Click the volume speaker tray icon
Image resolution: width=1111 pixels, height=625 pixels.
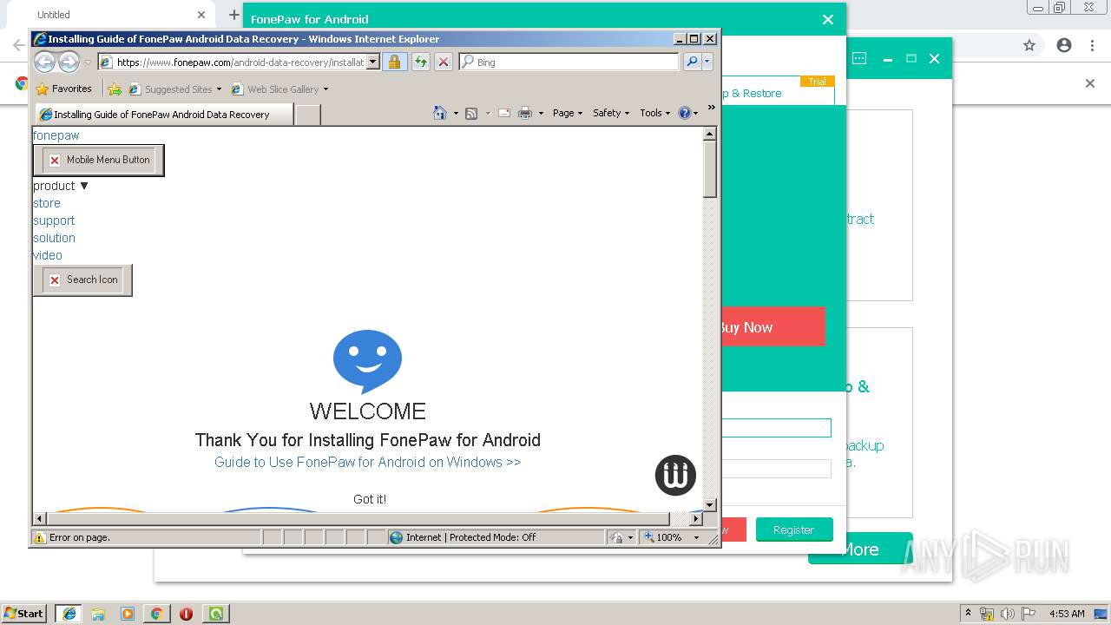click(x=1008, y=614)
